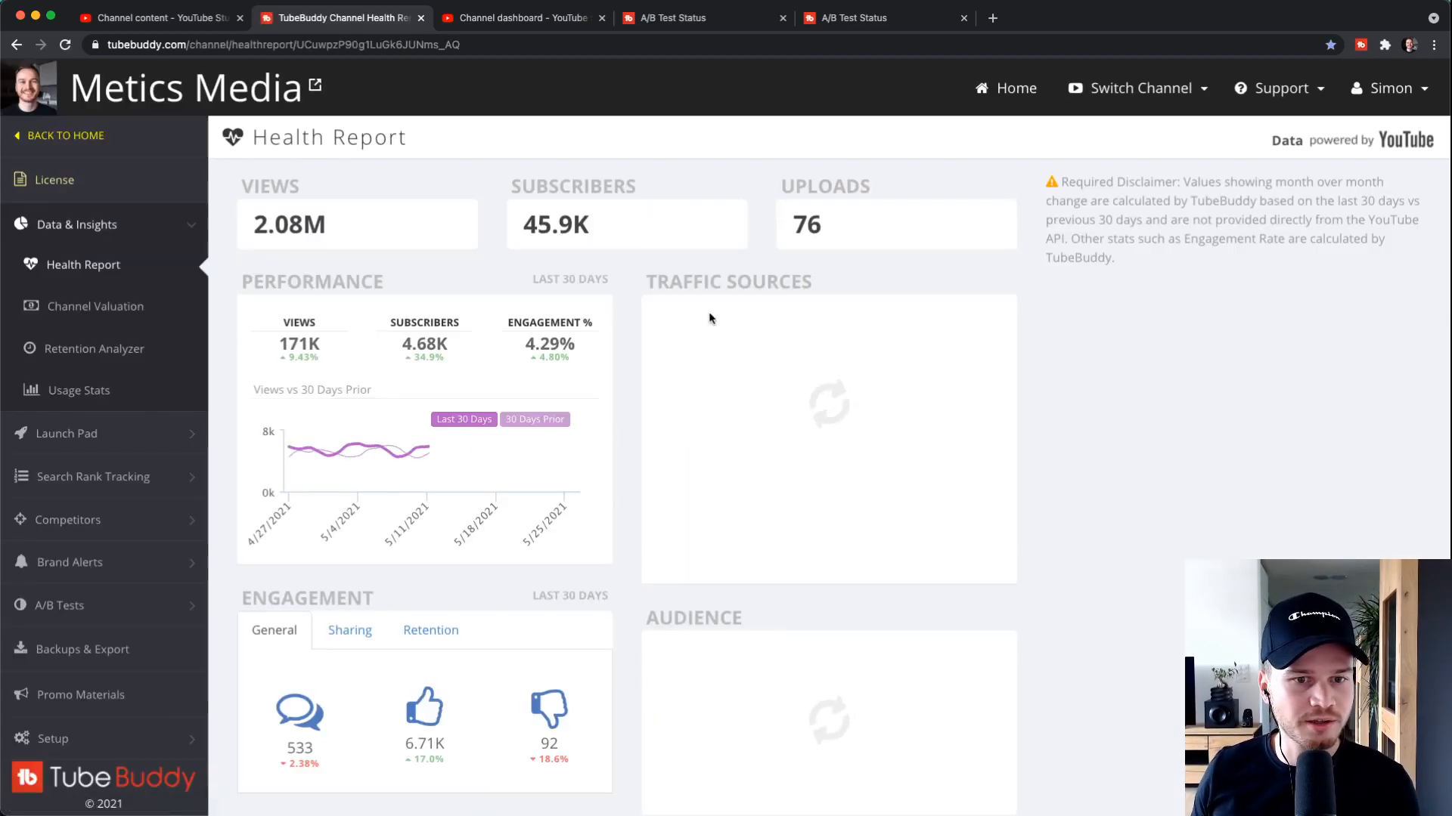Go back to previous page in Chrome
Screen dimensions: 1452x816
(17, 45)
